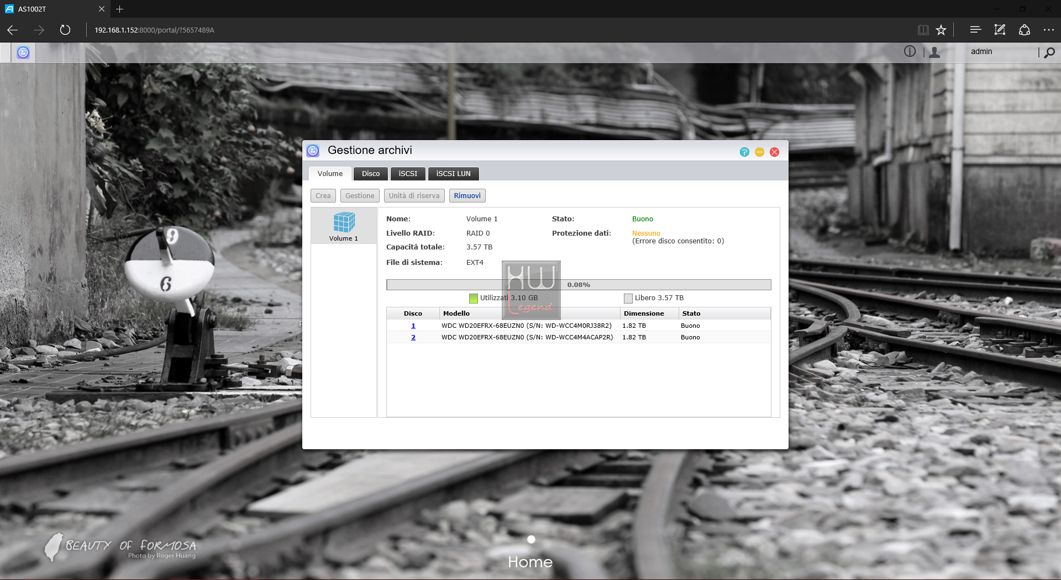Open the web note icon
Screen dimensions: 1061x580
pos(1000,30)
